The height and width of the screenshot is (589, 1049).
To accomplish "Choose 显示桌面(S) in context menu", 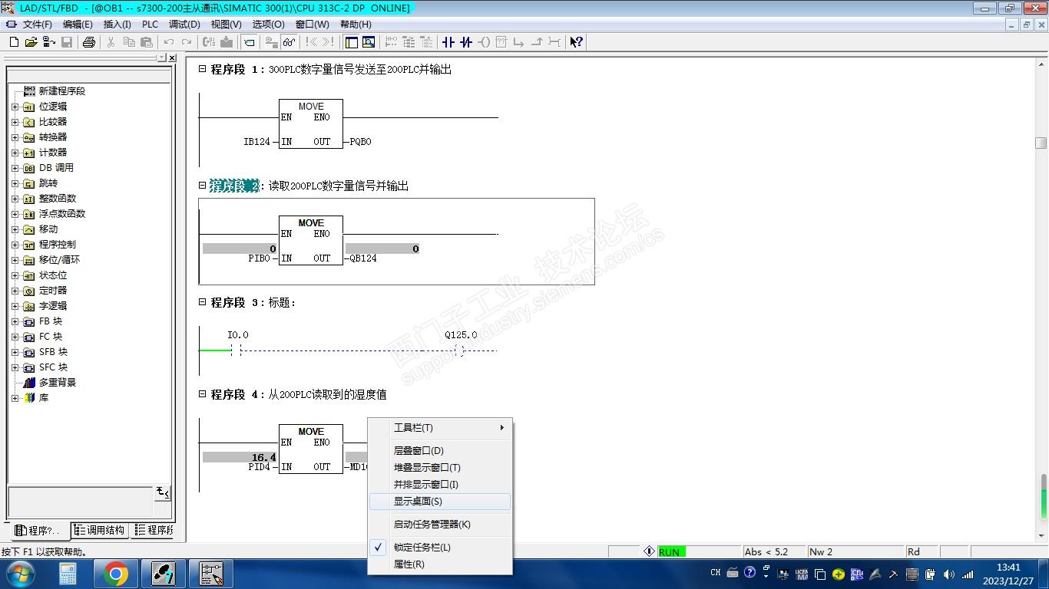I will pos(440,502).
